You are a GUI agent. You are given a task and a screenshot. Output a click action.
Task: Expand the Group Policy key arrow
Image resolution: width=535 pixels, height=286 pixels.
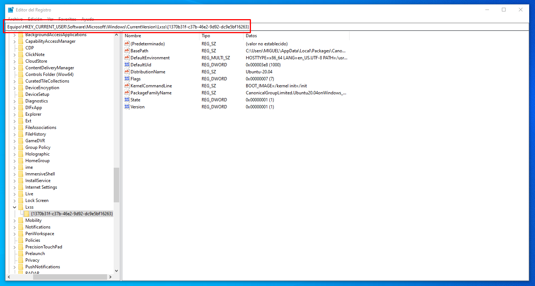[x=15, y=147]
